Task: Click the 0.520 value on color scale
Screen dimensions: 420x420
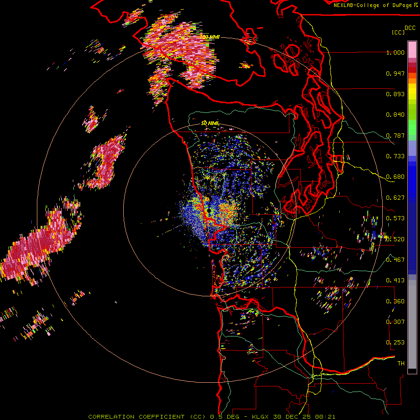Action: point(395,239)
